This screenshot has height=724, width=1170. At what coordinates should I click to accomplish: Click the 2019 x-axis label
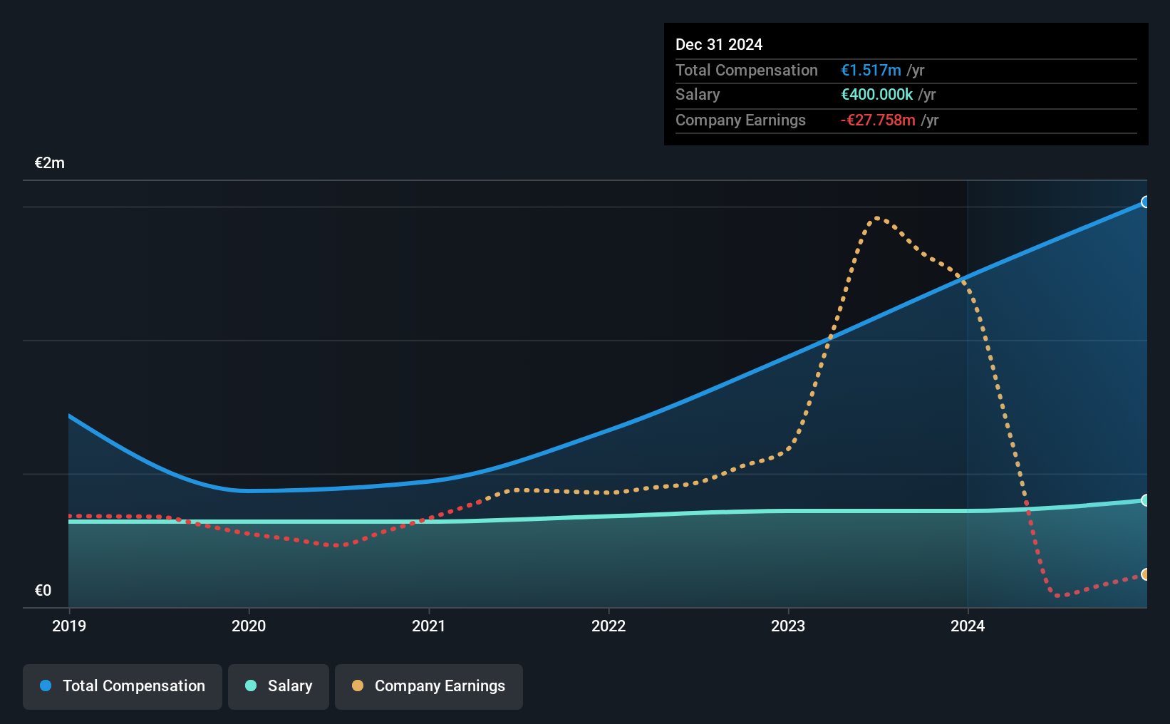click(x=69, y=626)
